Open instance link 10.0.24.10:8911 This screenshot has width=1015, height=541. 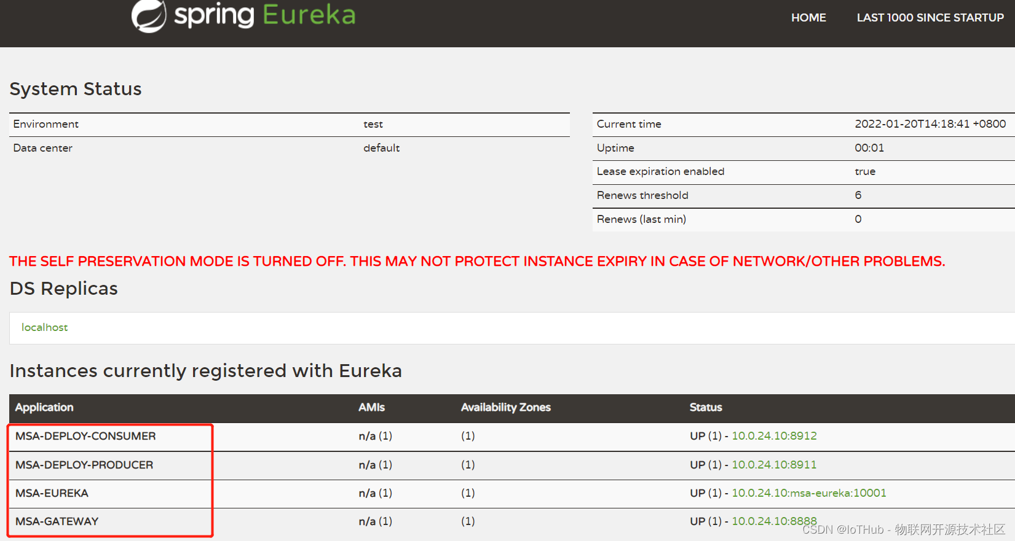tap(774, 465)
